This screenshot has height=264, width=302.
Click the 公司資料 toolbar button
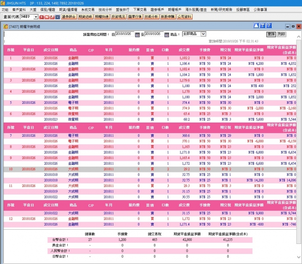(x=185, y=17)
